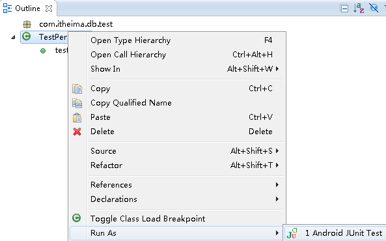Click the Paste clipboard icon
This screenshot has width=386, height=241.
tap(77, 117)
